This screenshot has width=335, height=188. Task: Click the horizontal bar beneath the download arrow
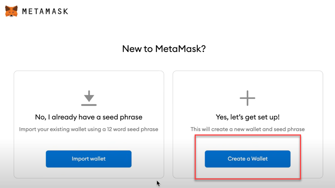tap(89, 105)
